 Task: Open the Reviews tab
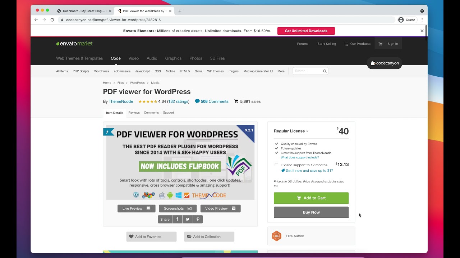(134, 113)
